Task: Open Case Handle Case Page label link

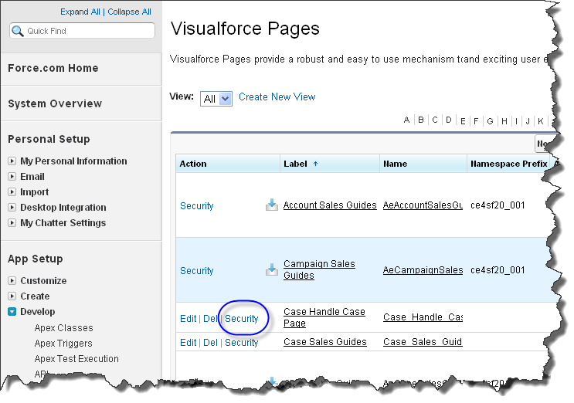Action: click(324, 317)
